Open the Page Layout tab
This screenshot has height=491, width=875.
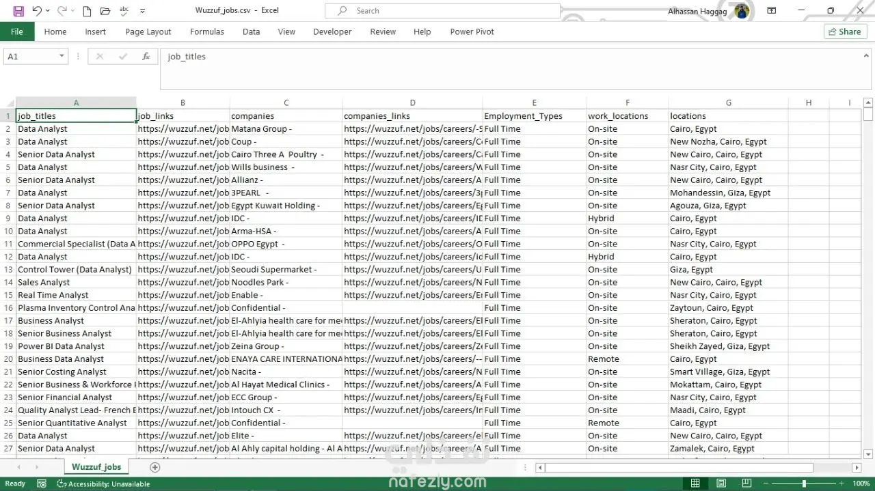pyautogui.click(x=148, y=31)
